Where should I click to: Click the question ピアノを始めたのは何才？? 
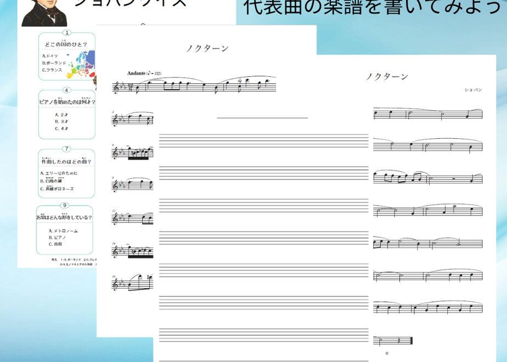(67, 102)
